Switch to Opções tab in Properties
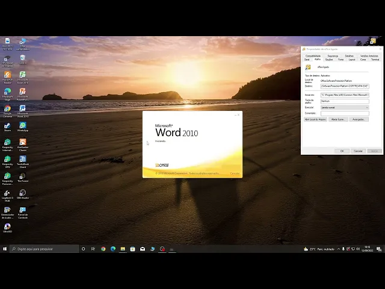 pyautogui.click(x=329, y=60)
